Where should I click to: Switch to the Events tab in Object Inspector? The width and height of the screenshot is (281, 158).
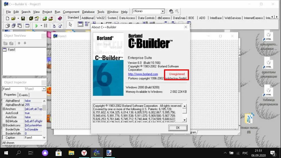[24, 95]
